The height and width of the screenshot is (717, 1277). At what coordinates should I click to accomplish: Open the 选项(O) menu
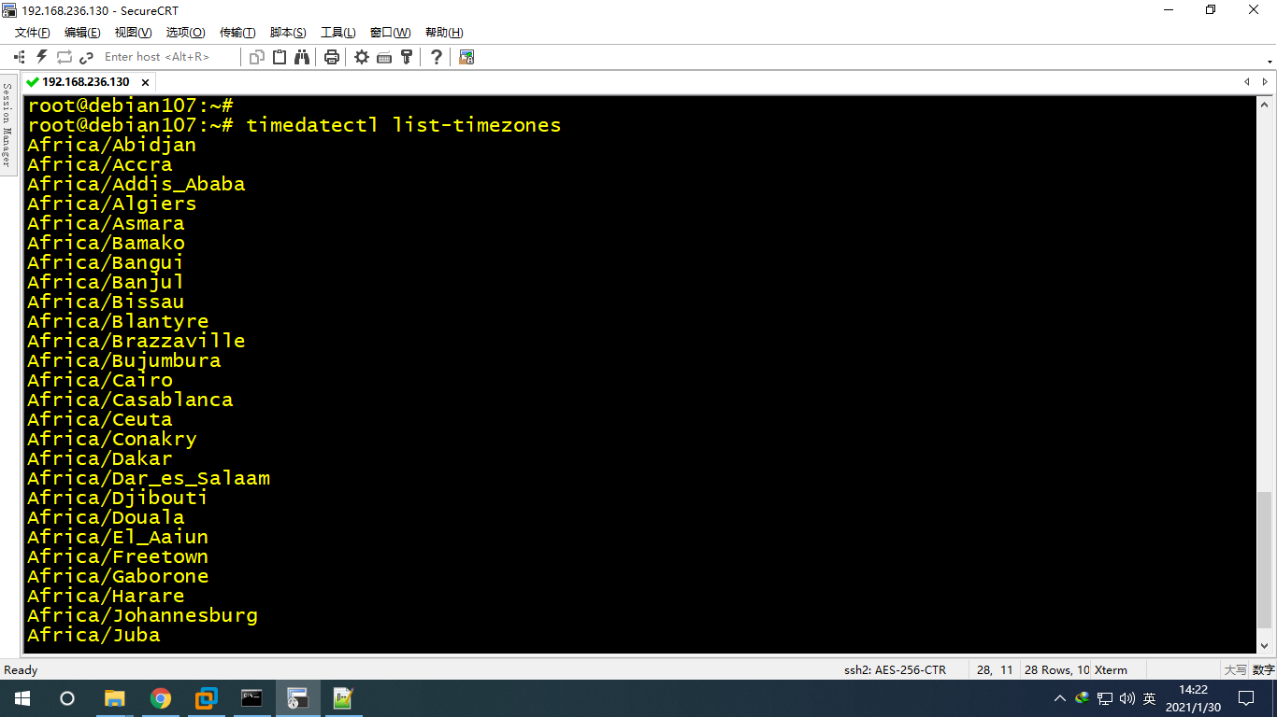tap(185, 33)
